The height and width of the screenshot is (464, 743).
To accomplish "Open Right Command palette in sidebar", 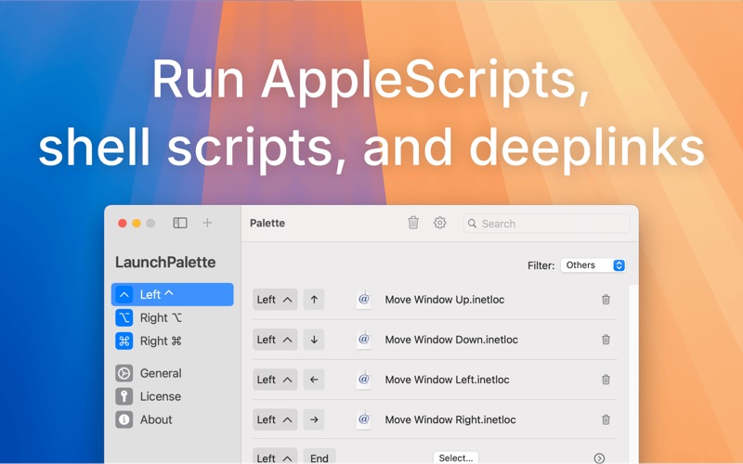I will pyautogui.click(x=173, y=341).
